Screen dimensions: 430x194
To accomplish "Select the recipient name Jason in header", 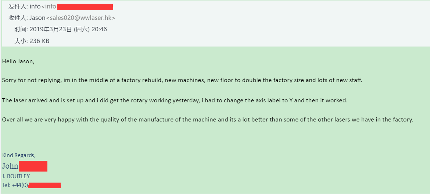I will coord(37,18).
